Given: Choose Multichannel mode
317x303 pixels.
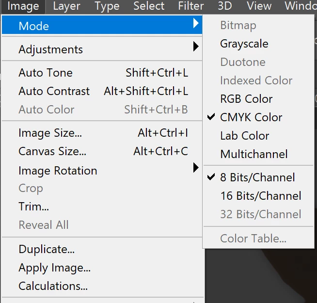Looking at the screenshot, I should tap(254, 154).
